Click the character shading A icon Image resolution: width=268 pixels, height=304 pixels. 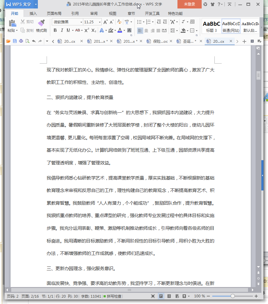pos(129,30)
